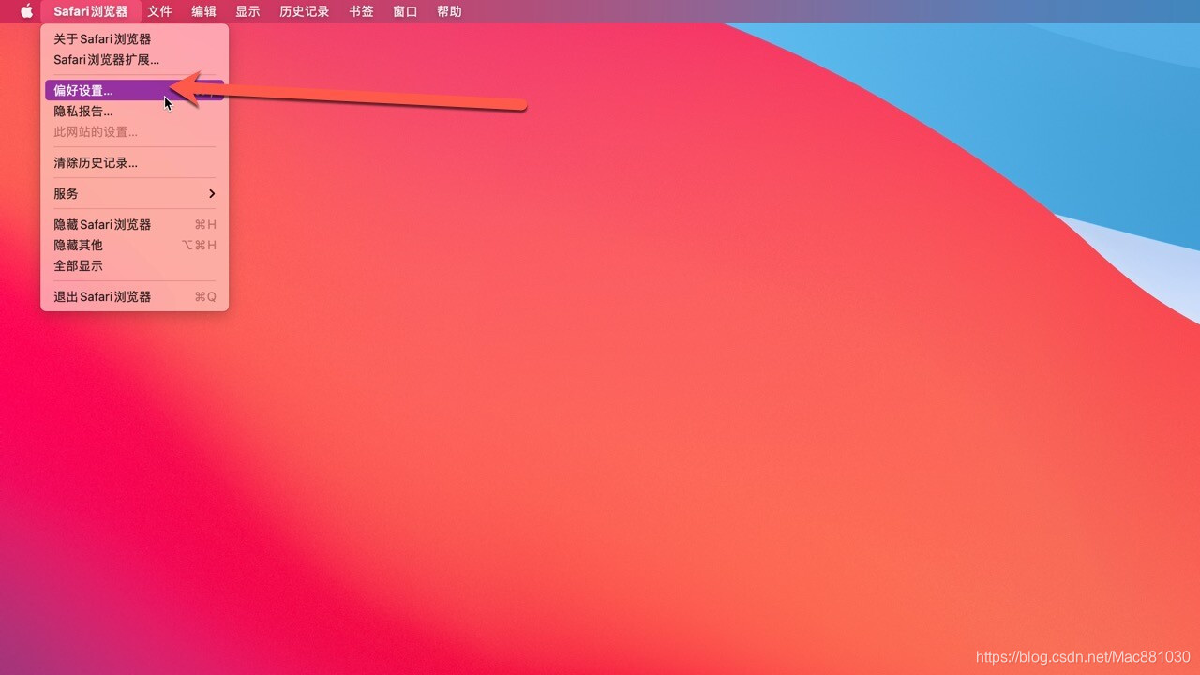The height and width of the screenshot is (675, 1200).
Task: Select 关于Safari浏览器 menu entry
Action: pos(135,38)
